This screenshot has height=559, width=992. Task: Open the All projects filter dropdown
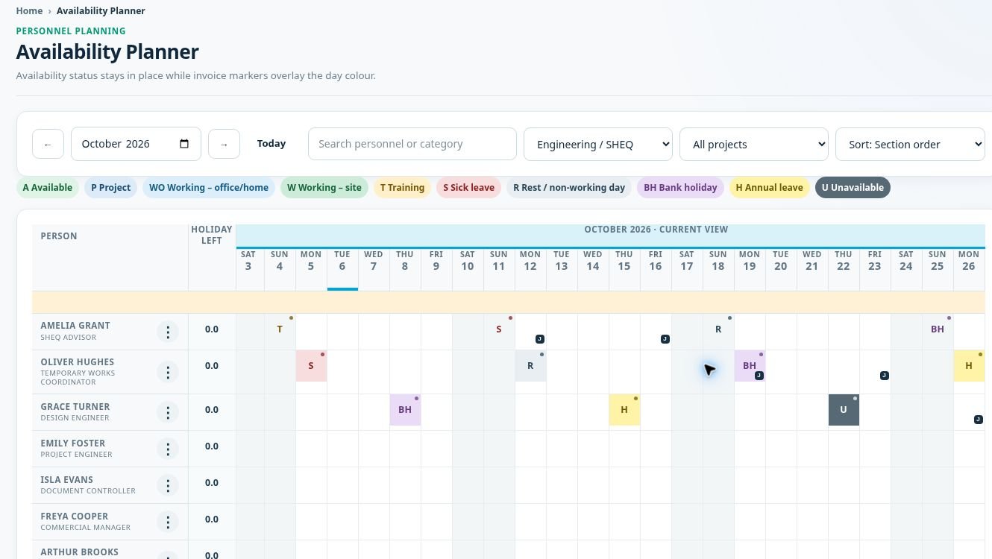click(754, 144)
